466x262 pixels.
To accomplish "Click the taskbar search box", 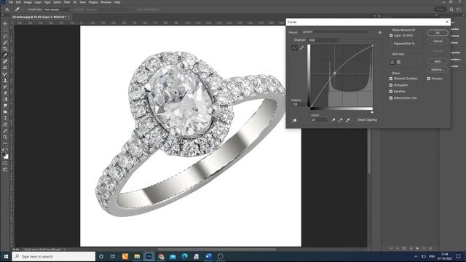I will click(x=54, y=256).
